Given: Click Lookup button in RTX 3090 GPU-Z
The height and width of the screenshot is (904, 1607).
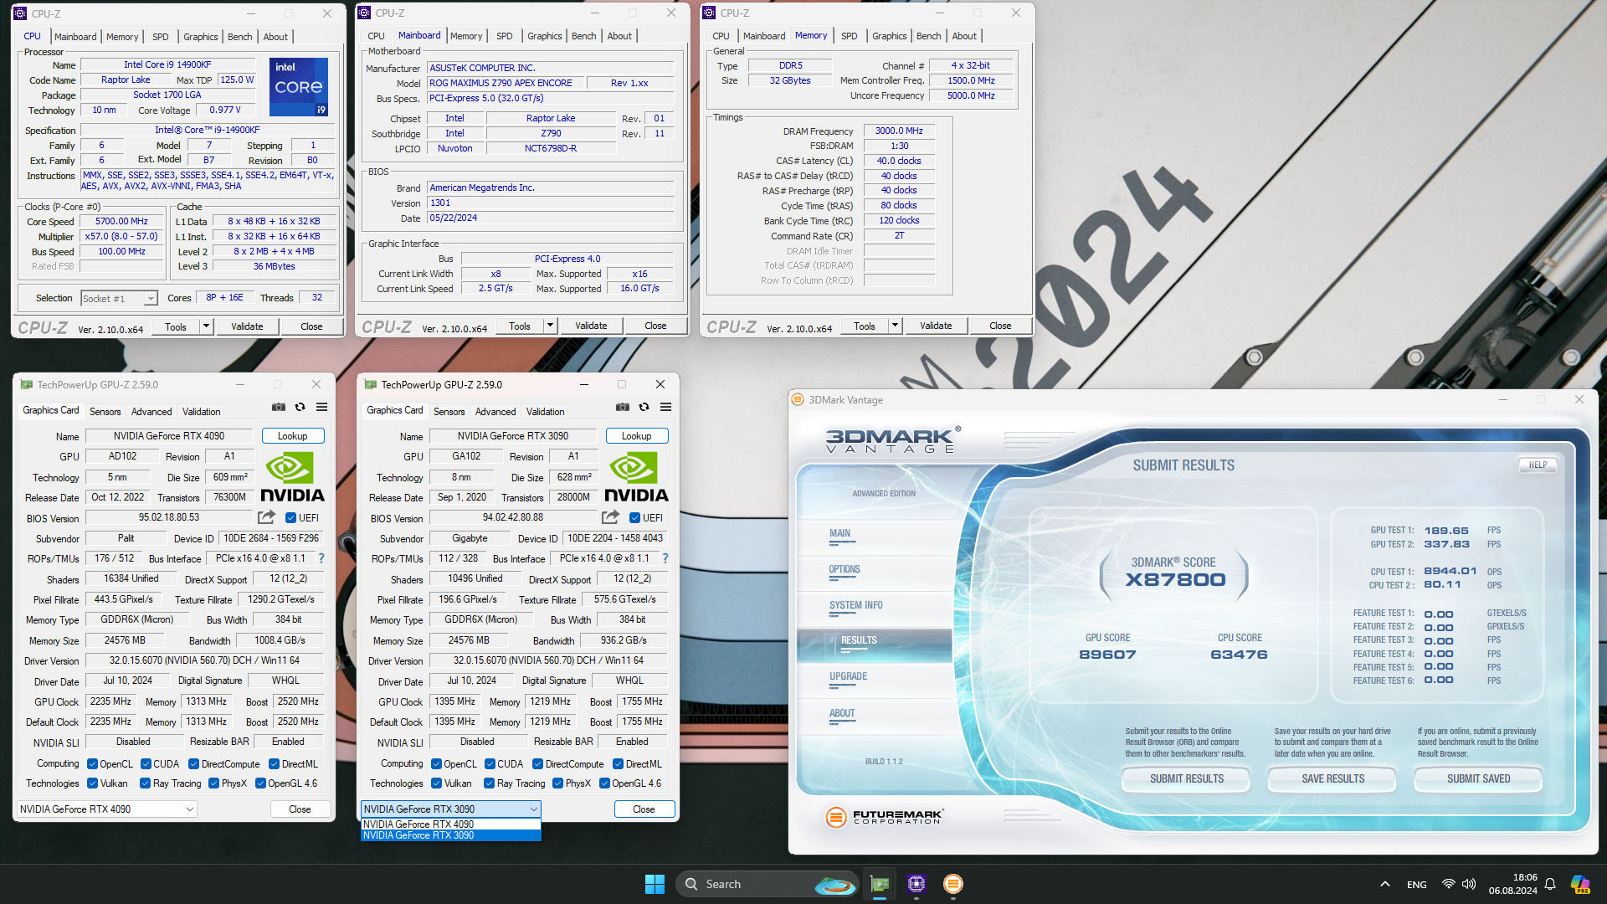Looking at the screenshot, I should click(x=637, y=436).
